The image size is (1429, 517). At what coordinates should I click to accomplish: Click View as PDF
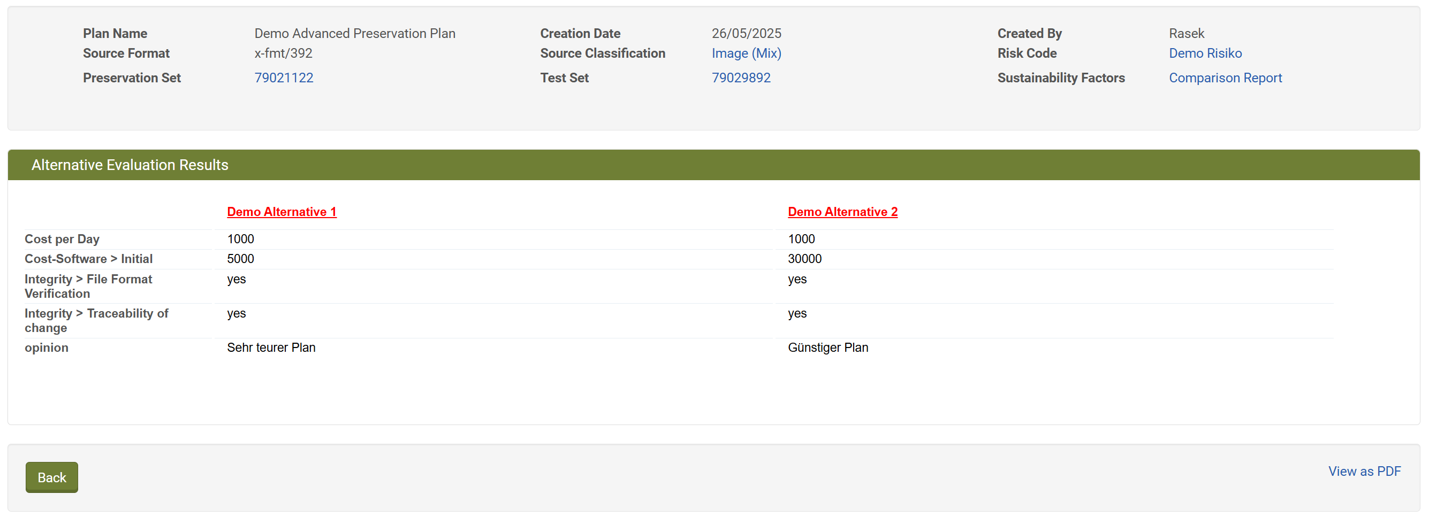point(1364,471)
